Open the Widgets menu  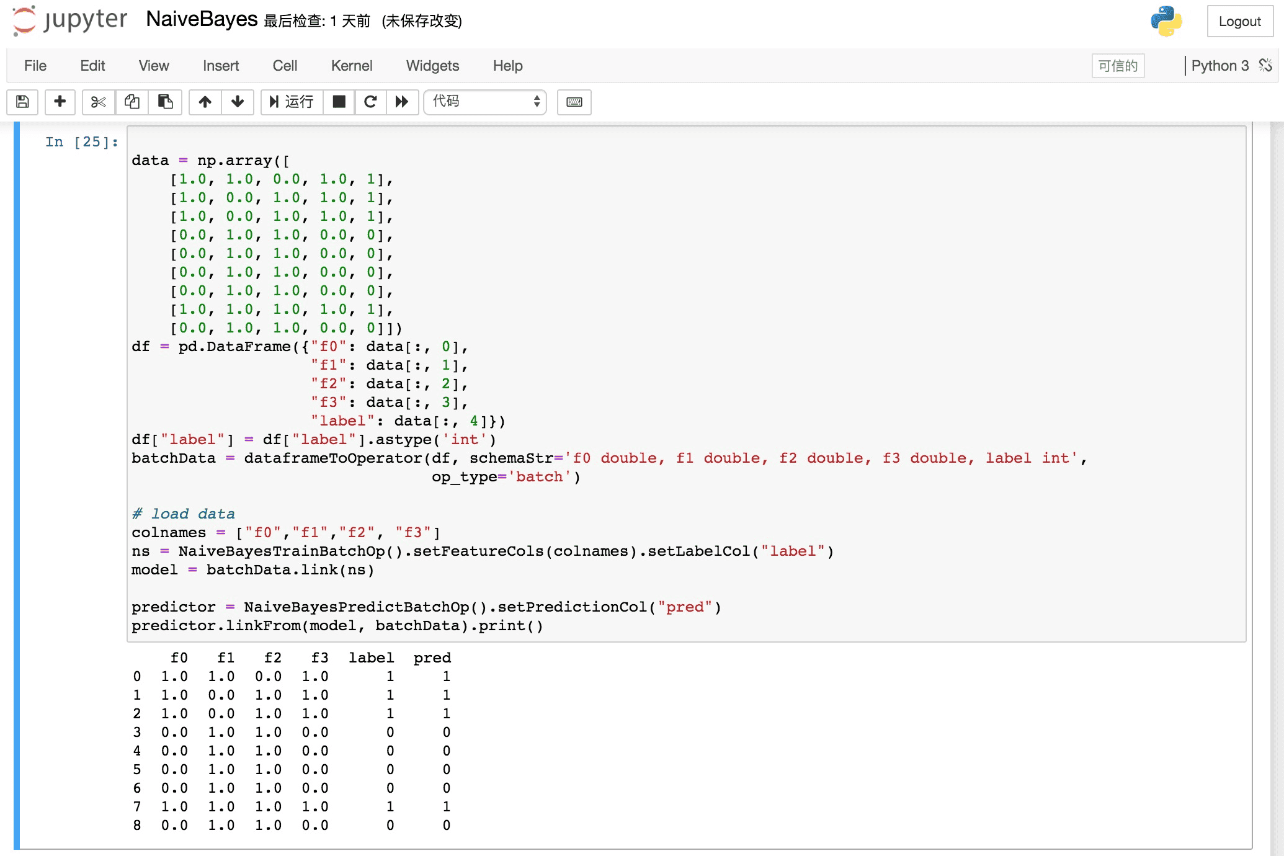pos(432,66)
